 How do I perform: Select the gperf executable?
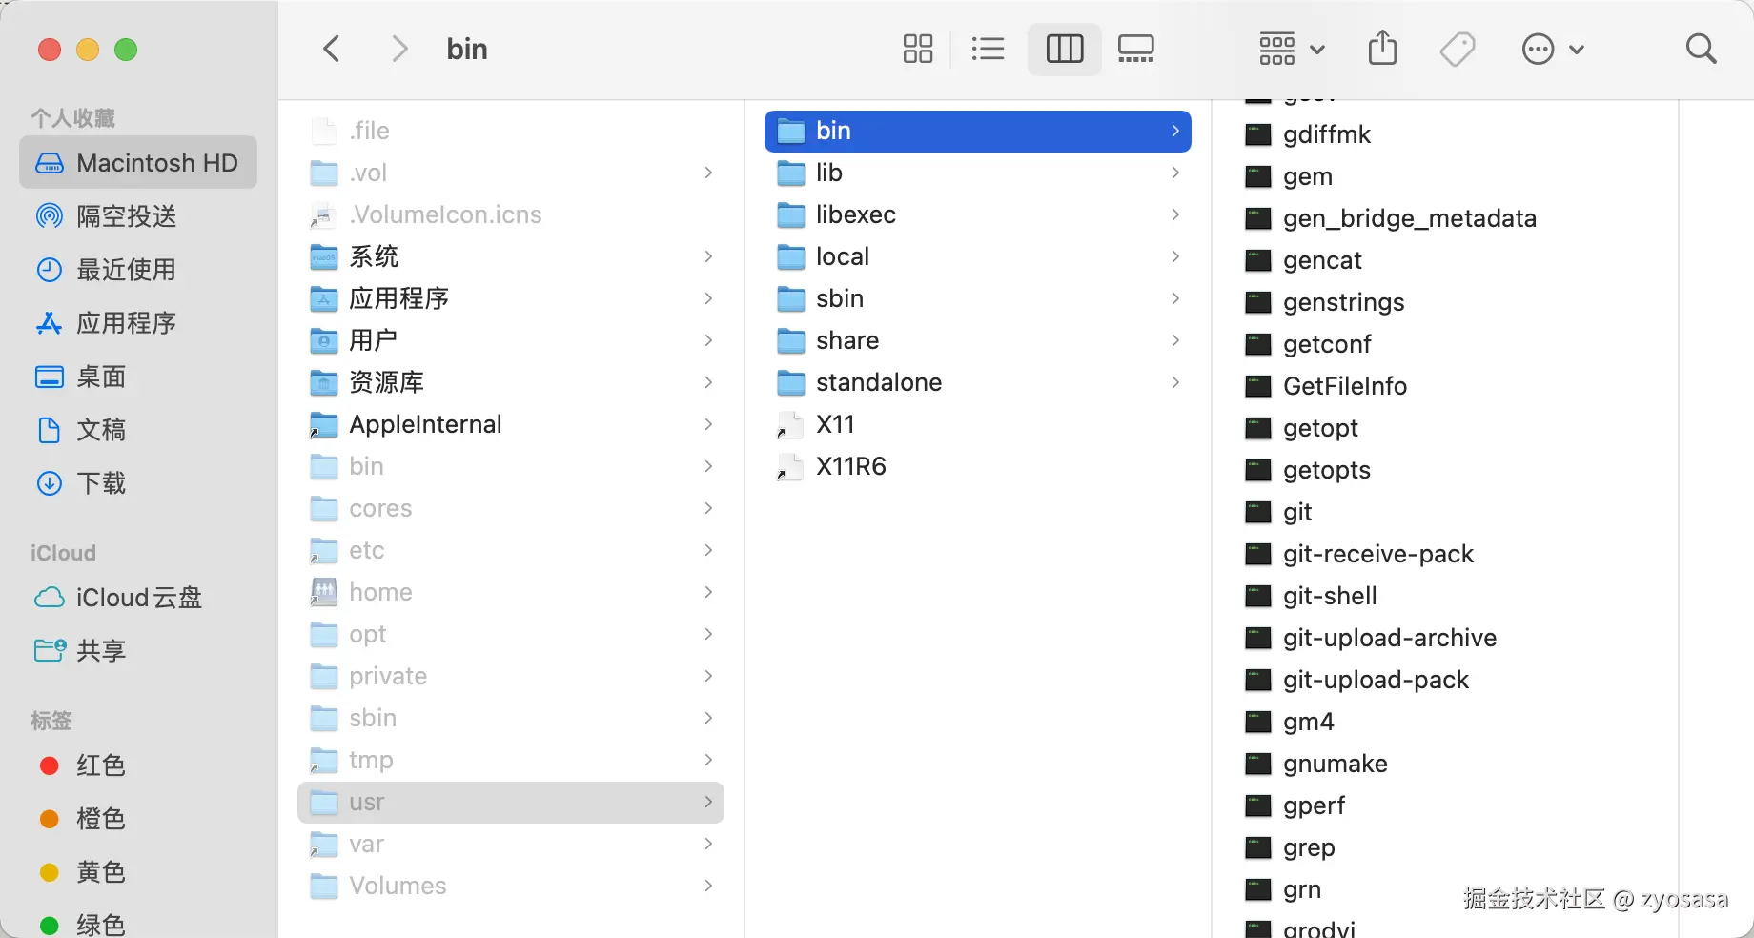pyautogui.click(x=1444, y=805)
